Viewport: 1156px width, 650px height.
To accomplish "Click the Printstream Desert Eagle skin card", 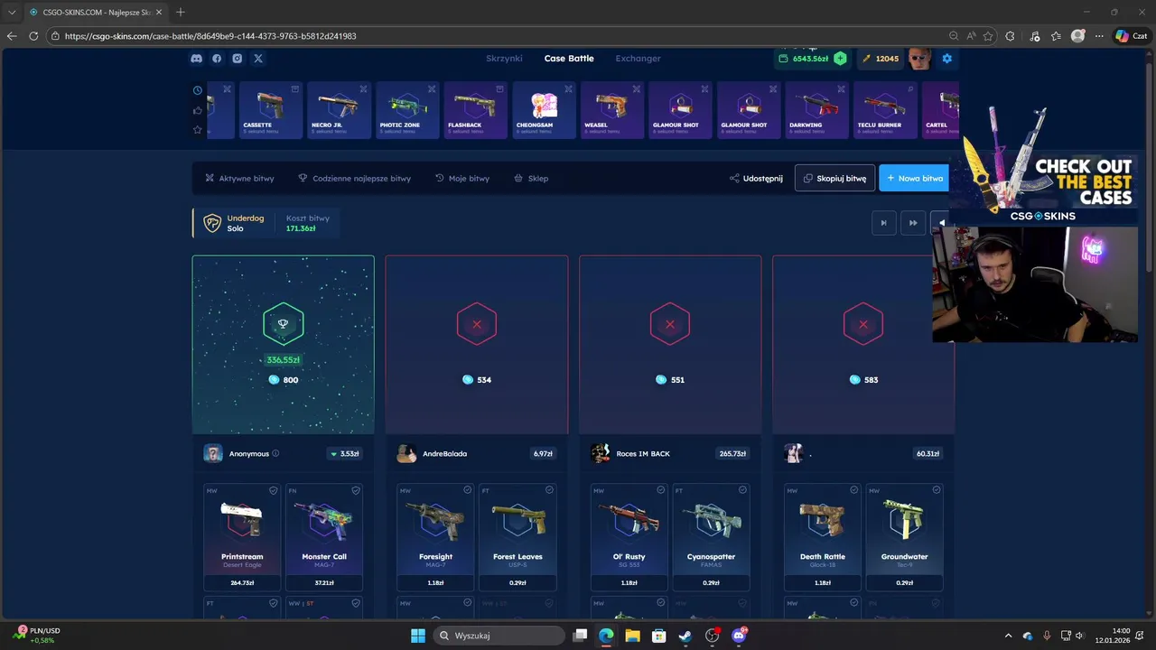I will (242, 537).
